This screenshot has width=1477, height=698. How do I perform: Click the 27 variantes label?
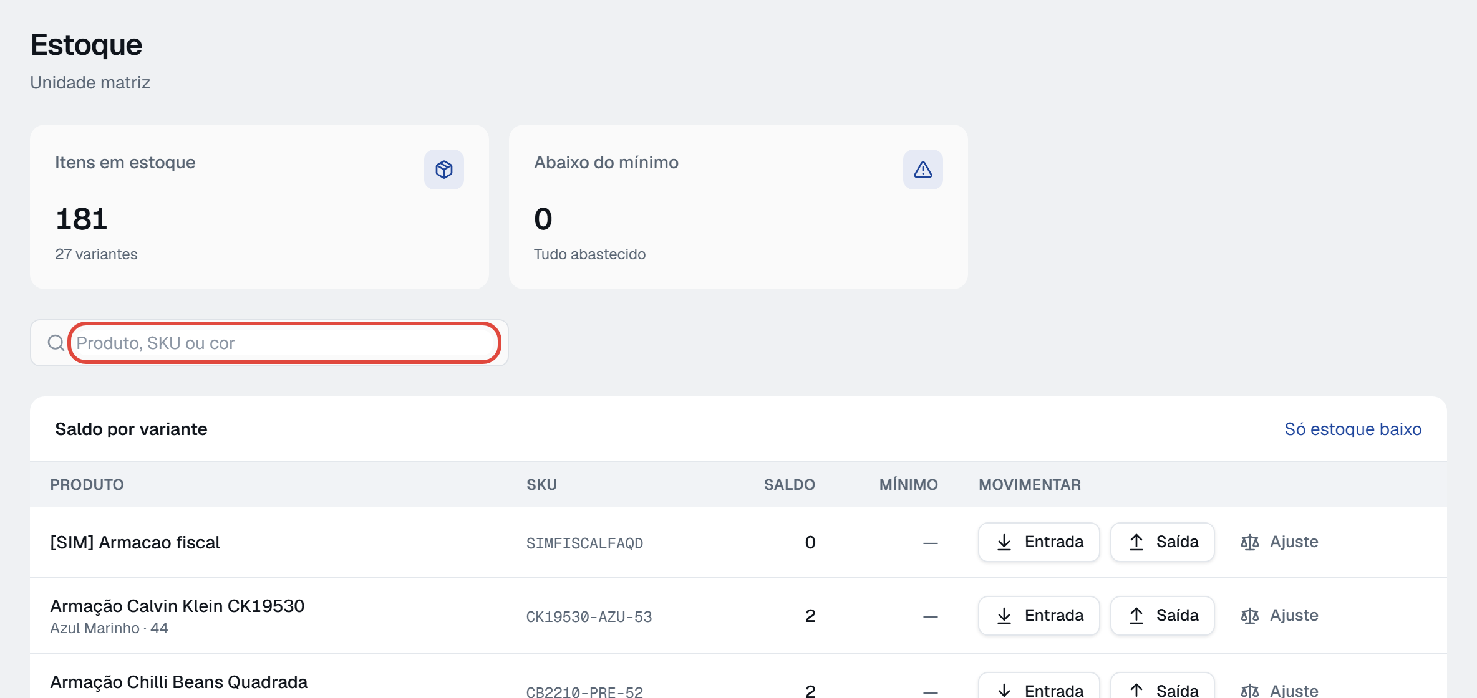point(96,254)
